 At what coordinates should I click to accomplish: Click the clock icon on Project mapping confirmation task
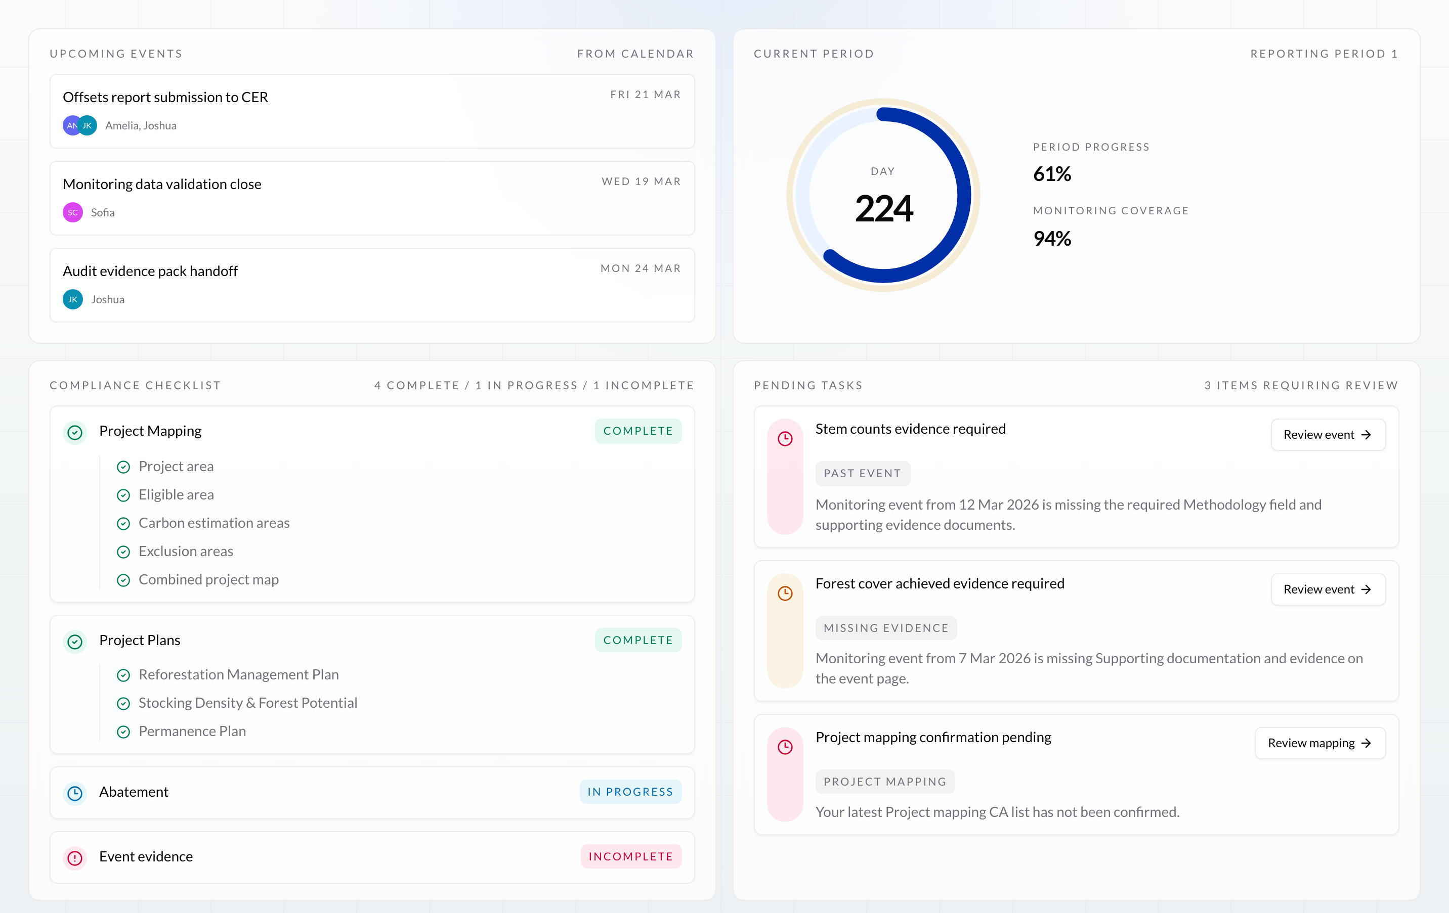tap(785, 747)
